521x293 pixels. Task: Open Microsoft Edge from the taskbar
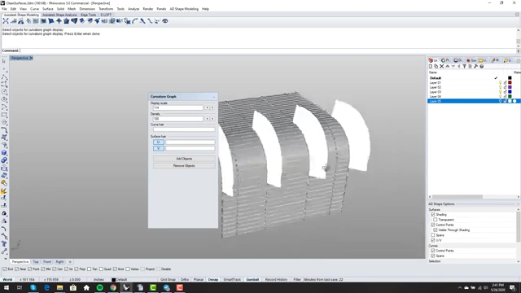[46, 287]
